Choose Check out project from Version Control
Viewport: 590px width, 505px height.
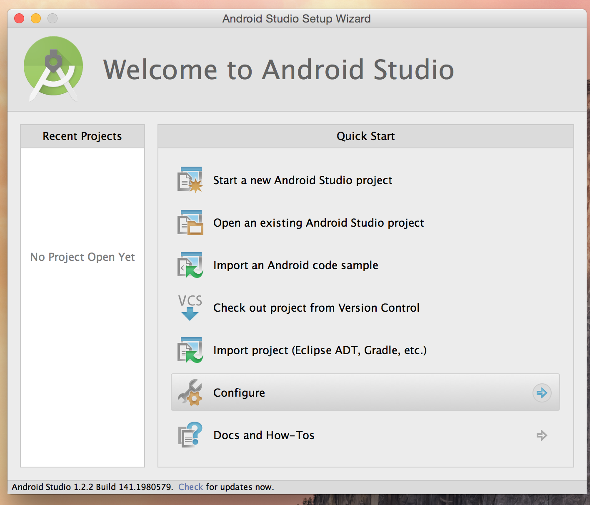[x=316, y=308]
